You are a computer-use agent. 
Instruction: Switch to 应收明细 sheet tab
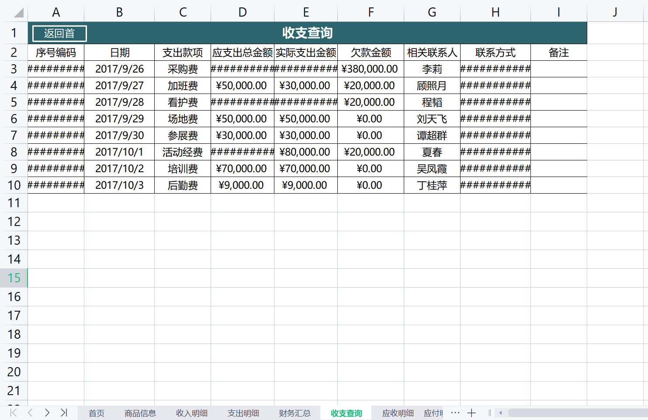click(398, 413)
